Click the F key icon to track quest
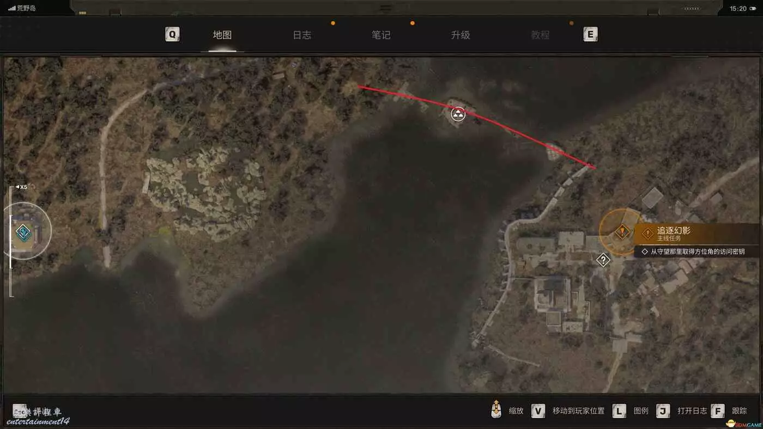 [718, 410]
